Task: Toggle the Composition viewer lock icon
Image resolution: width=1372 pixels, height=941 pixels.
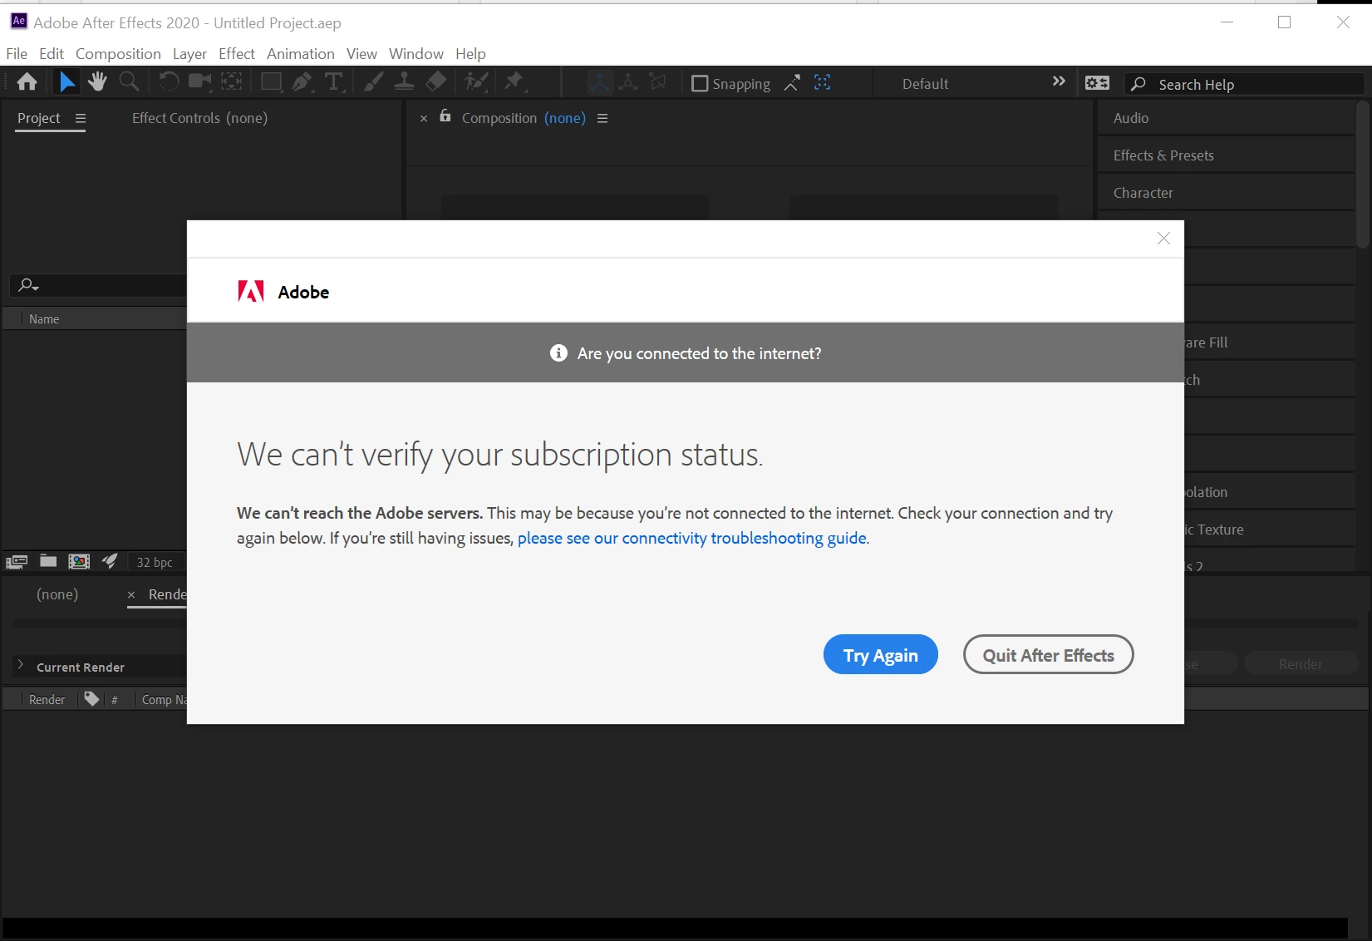Action: tap(445, 116)
